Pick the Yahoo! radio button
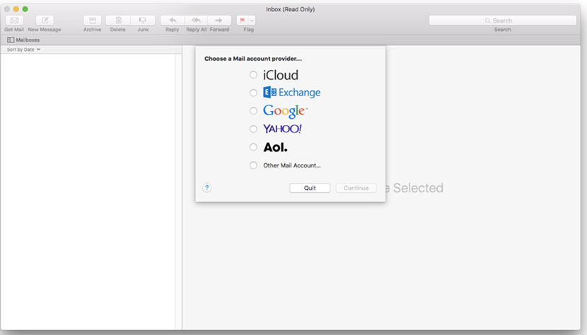The height and width of the screenshot is (335, 587). 253,129
